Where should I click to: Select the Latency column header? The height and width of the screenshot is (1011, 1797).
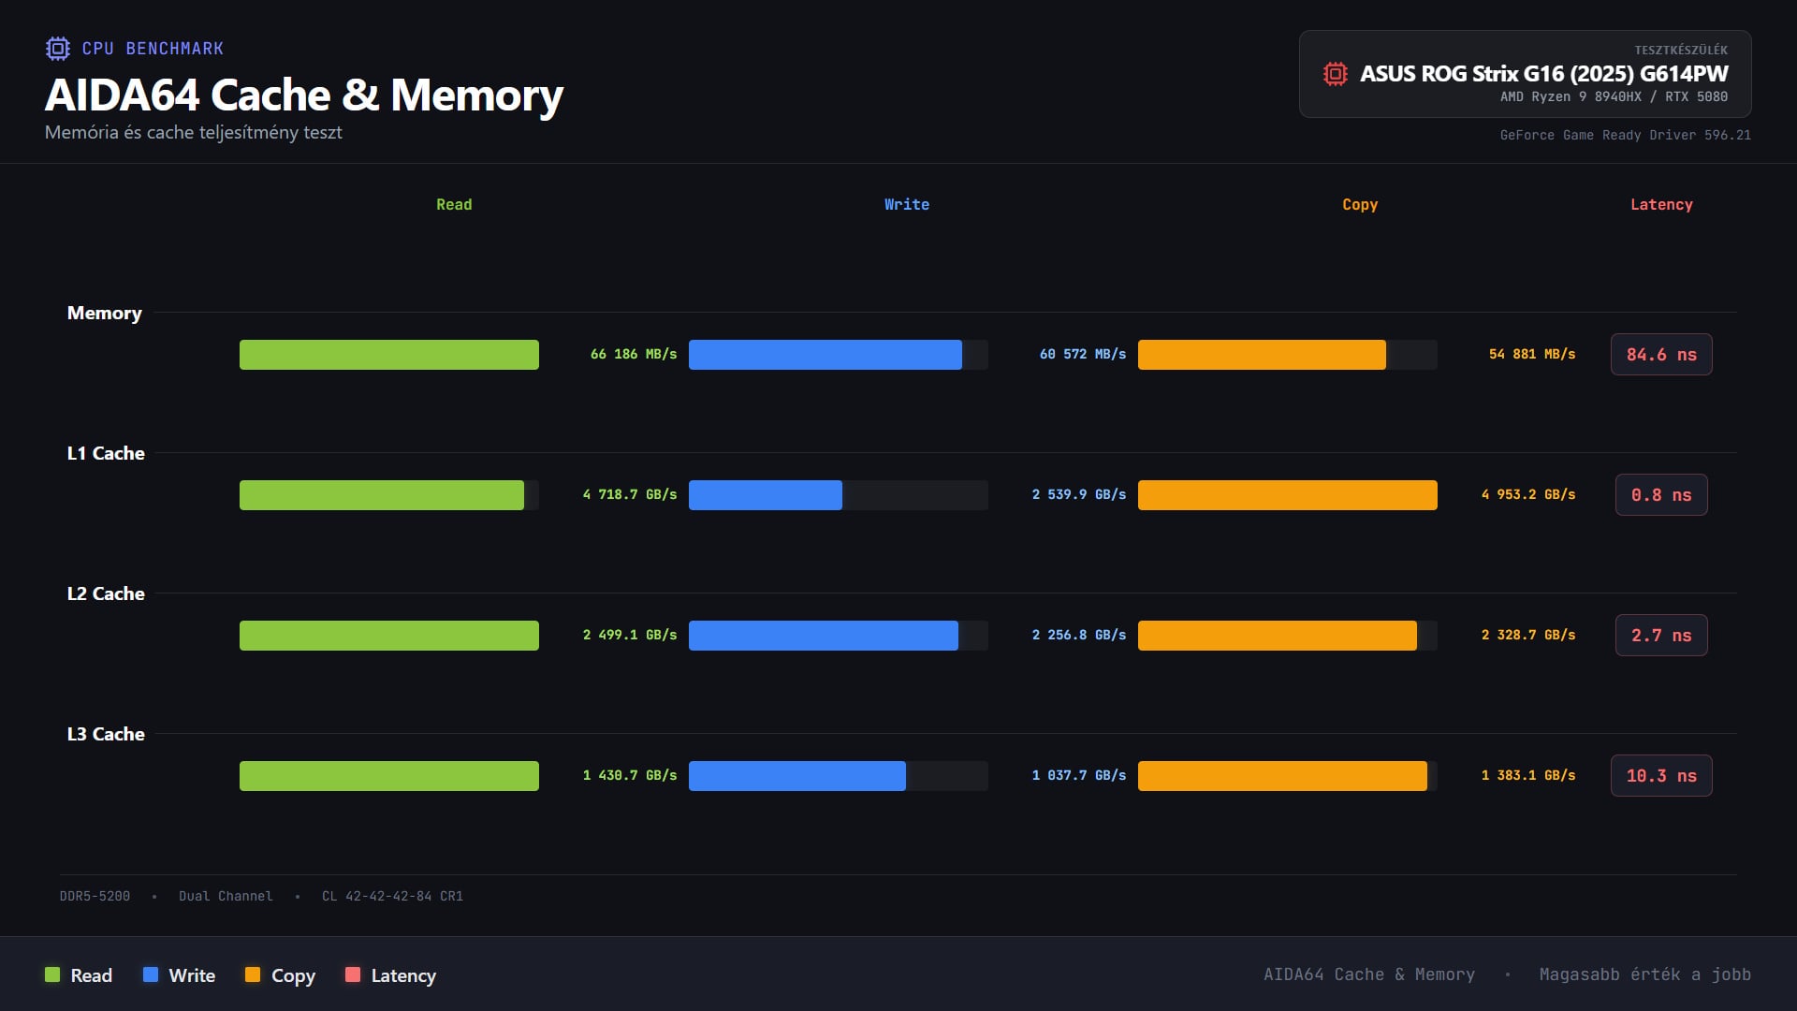(x=1661, y=204)
